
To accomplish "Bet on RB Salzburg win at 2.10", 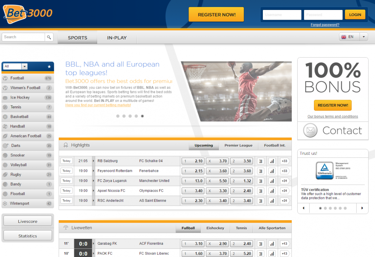I will coord(193,161).
